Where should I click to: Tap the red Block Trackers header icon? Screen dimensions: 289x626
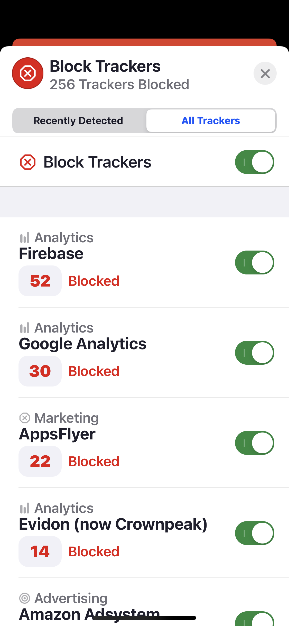[x=27, y=73]
